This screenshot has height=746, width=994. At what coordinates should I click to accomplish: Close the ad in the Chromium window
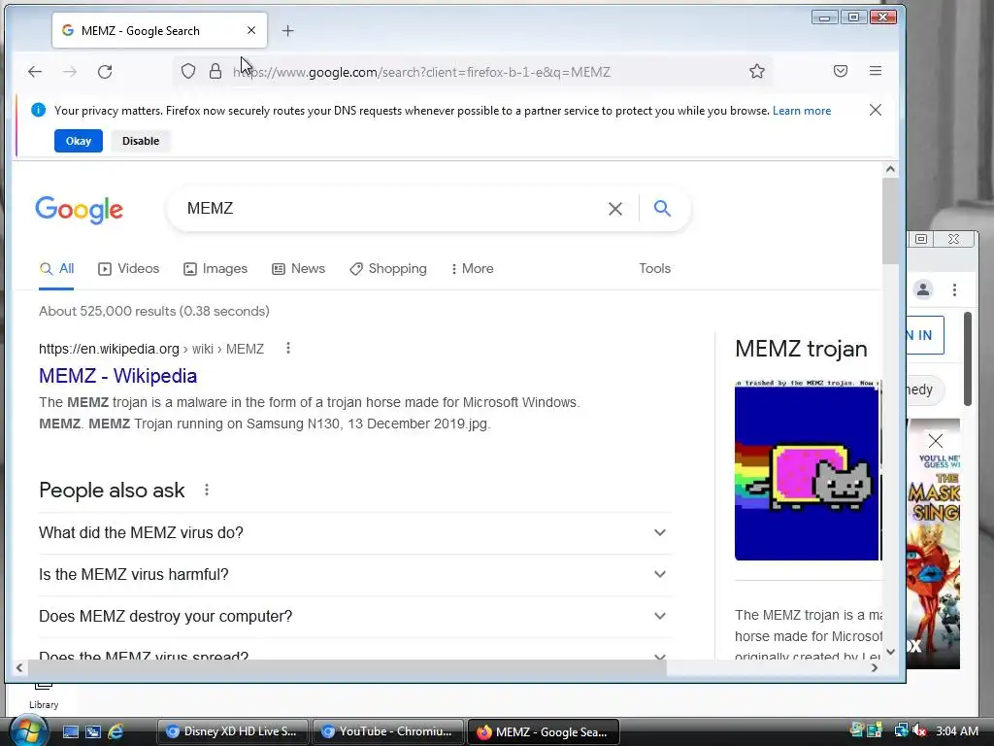(936, 441)
